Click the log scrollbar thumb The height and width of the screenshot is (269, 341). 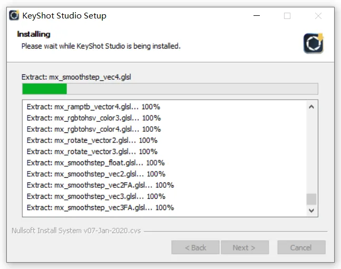tap(311, 199)
